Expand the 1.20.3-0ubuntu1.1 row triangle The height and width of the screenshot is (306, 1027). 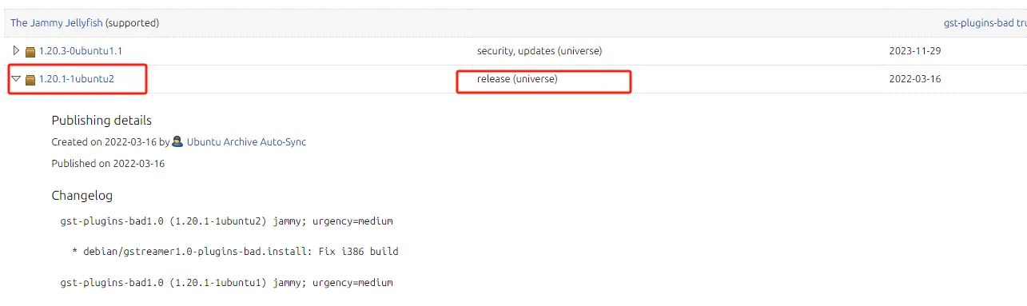[16, 51]
